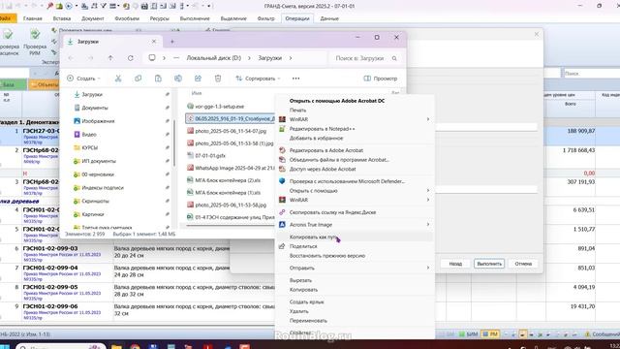The height and width of the screenshot is (349, 620).
Task: Click Cut icon in Explorer toolbar
Action: pos(118,79)
